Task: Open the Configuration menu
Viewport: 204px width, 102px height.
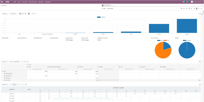Action: click(x=48, y=2)
